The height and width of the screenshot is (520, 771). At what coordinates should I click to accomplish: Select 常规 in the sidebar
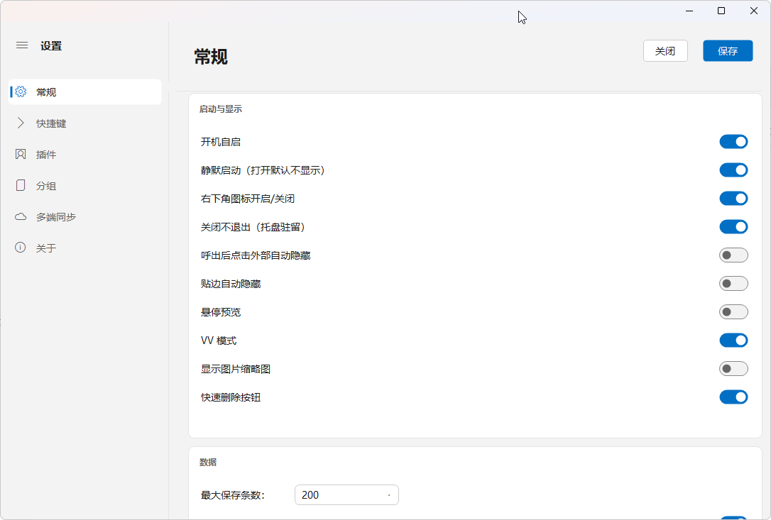click(x=84, y=92)
